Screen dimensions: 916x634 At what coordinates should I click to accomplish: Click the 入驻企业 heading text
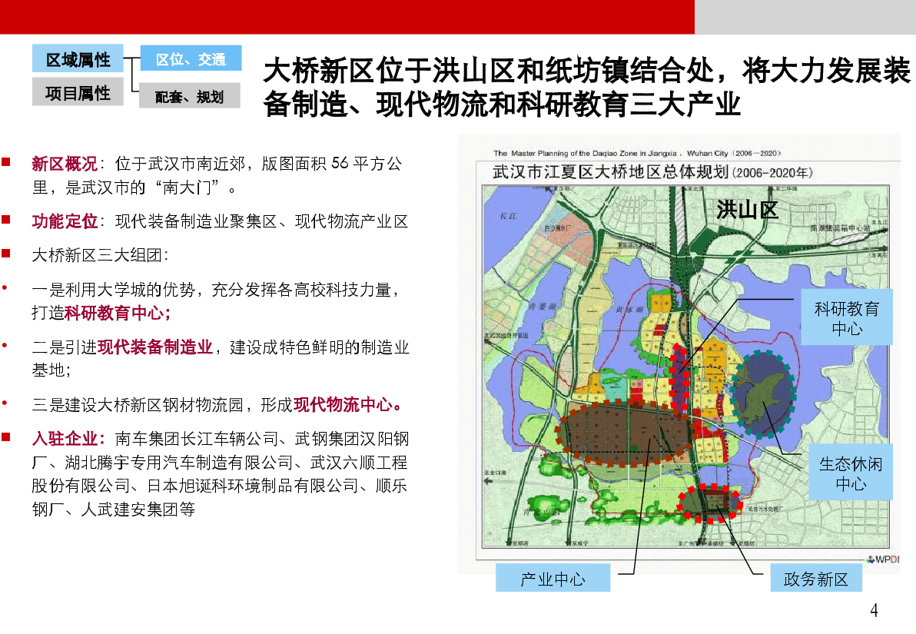point(68,438)
